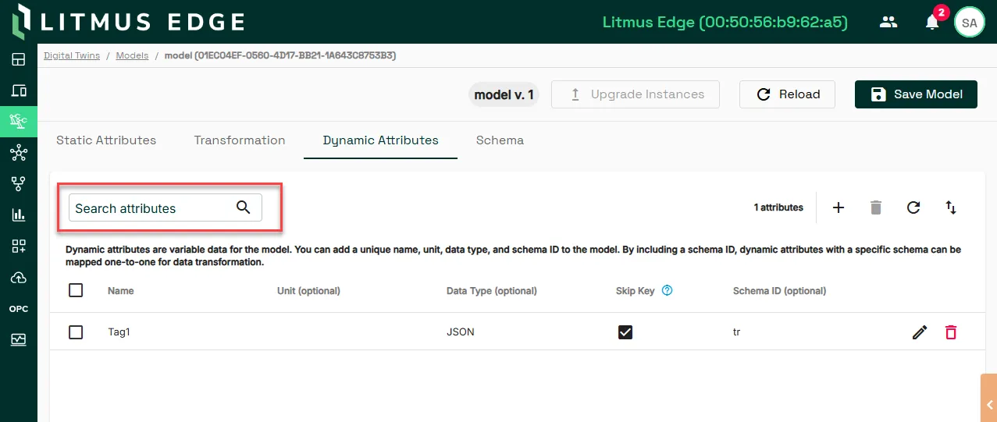Click the Unit (optional) column header
This screenshot has width=997, height=422.
(308, 291)
